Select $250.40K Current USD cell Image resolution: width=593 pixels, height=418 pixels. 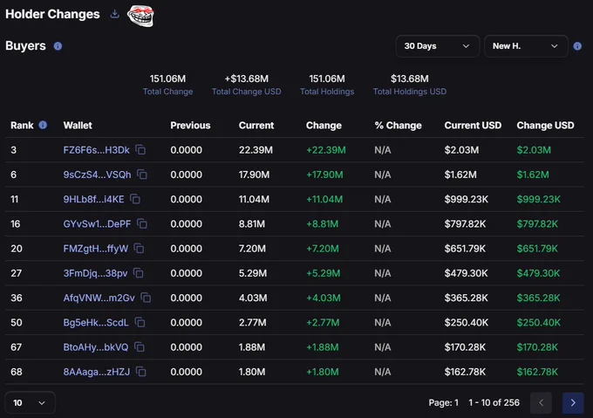[x=467, y=323]
